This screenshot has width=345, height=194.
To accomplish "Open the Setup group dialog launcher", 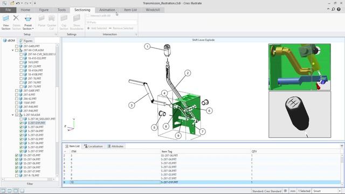I will [x=56, y=34].
